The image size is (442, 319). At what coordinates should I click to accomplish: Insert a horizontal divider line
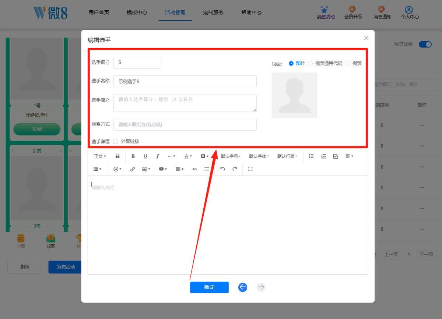[207, 169]
